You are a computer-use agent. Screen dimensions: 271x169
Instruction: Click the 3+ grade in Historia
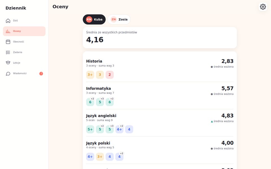tap(90, 75)
